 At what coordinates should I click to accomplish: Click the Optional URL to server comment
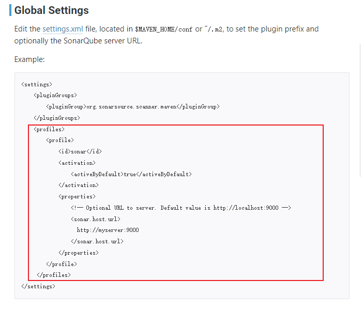tap(181, 208)
